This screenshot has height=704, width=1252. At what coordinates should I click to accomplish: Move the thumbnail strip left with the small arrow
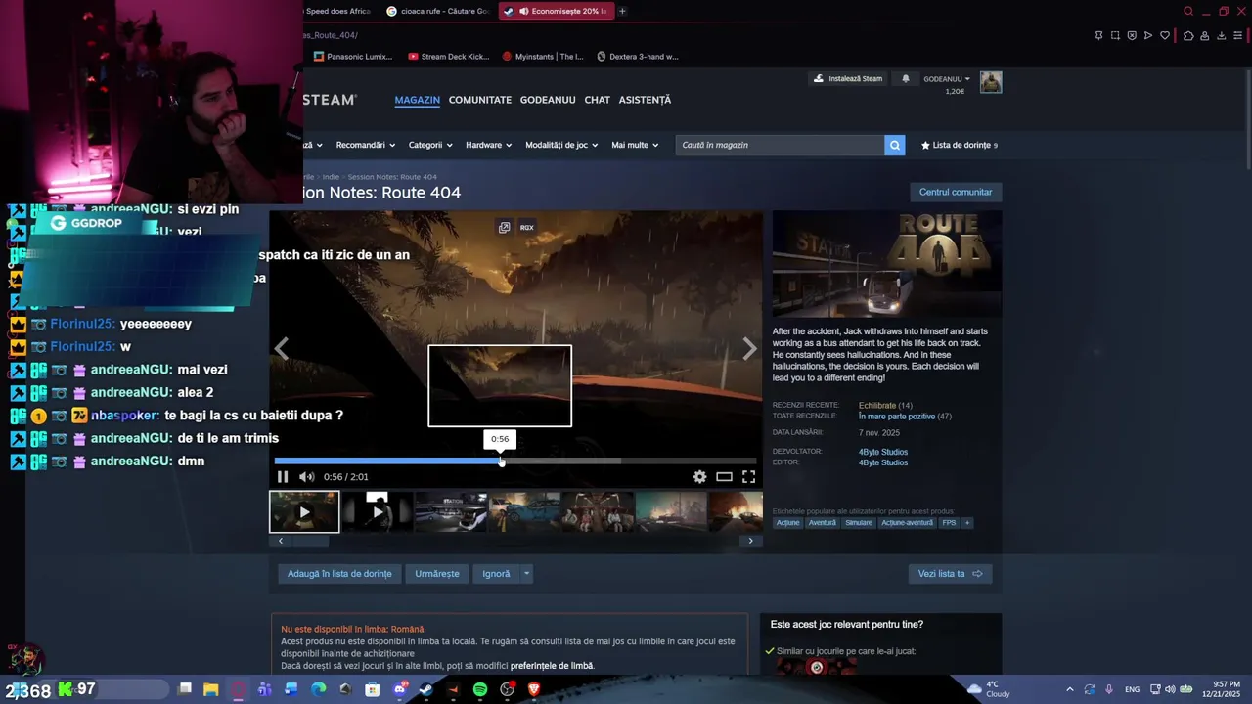[x=281, y=541]
